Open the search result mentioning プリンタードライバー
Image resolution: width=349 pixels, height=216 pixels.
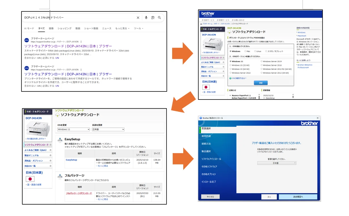pos(68,74)
